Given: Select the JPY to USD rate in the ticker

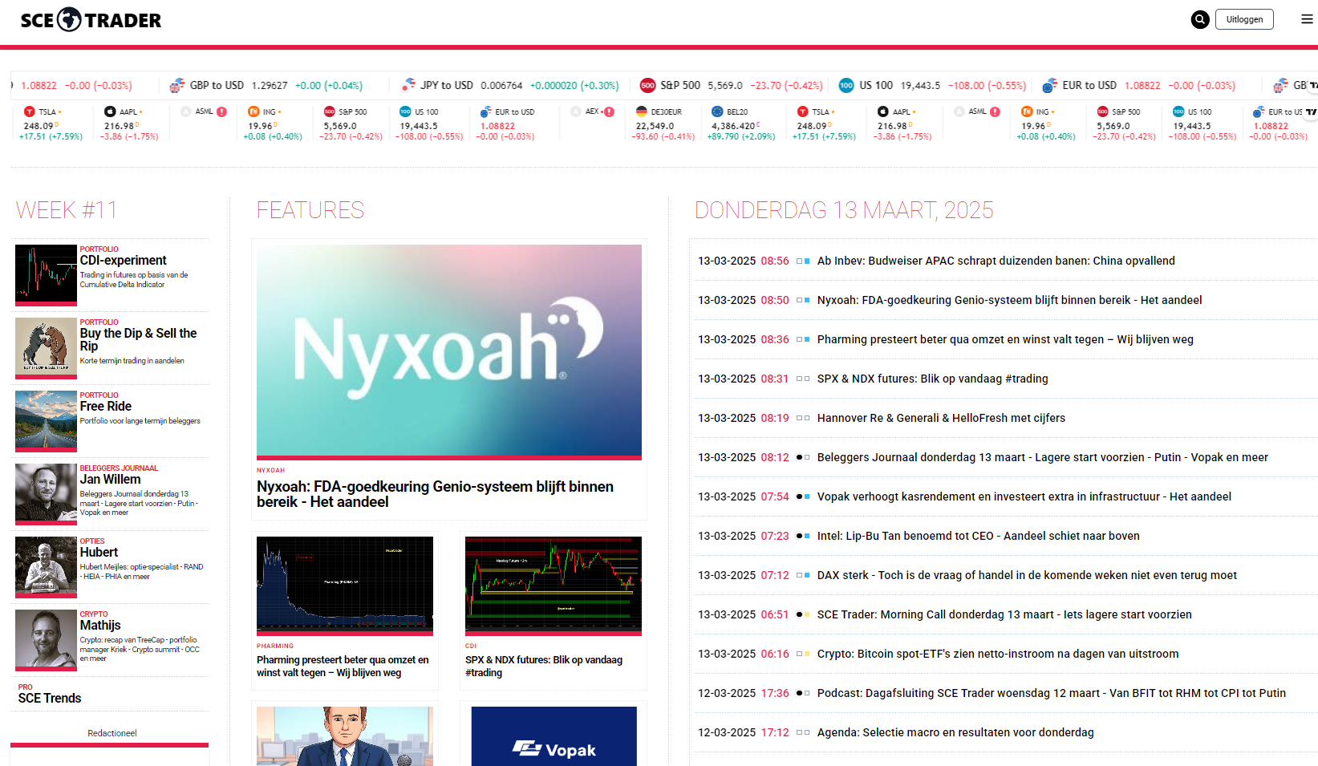Looking at the screenshot, I should [501, 85].
